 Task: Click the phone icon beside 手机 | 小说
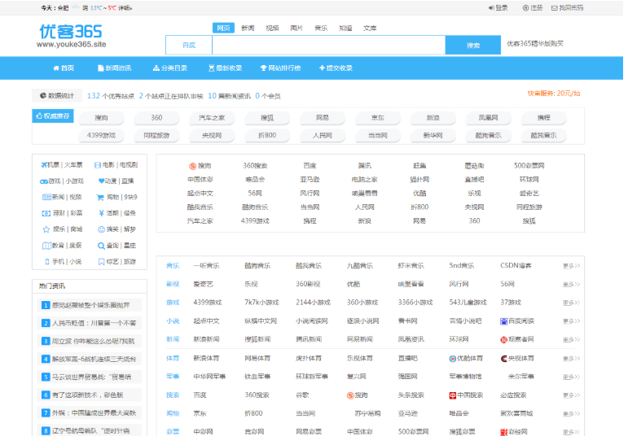pyautogui.click(x=47, y=262)
